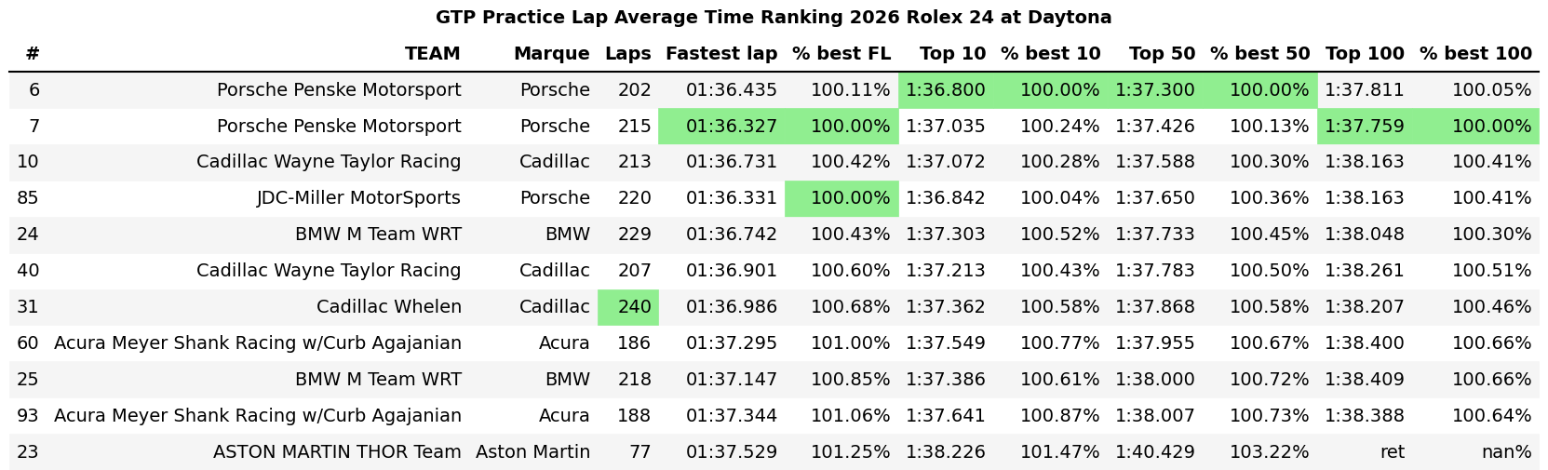This screenshot has height=470, width=1548.
Task: Click the Top 100 column header
Action: pyautogui.click(x=1364, y=54)
